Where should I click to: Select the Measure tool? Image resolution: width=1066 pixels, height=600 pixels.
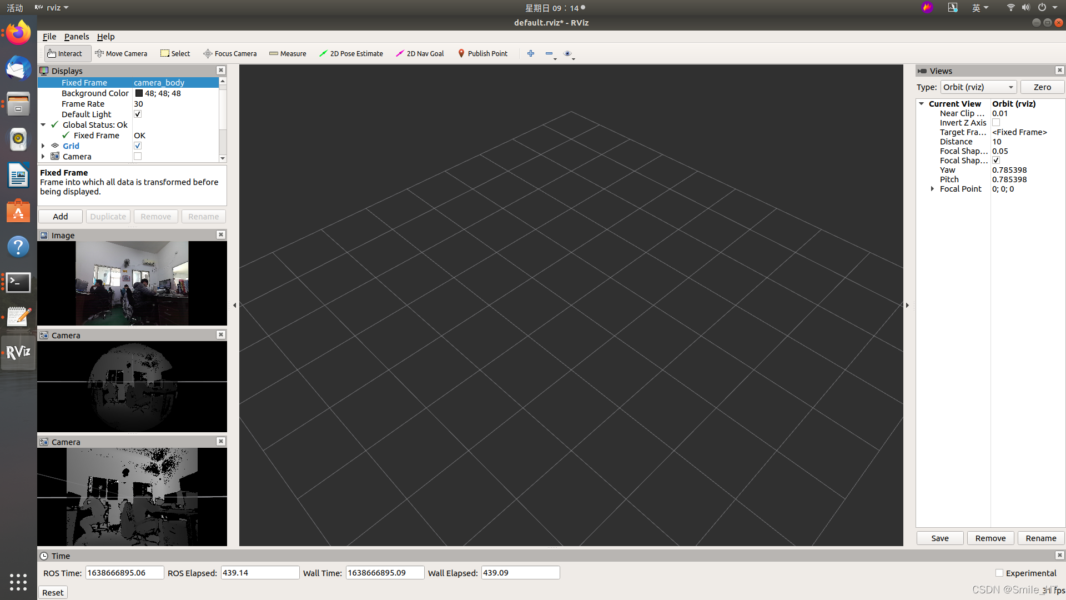288,53
